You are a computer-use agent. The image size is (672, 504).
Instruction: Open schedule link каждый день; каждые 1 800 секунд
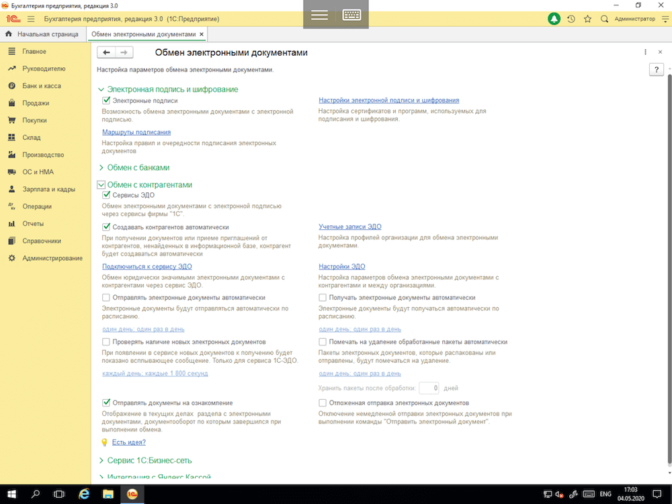point(155,373)
